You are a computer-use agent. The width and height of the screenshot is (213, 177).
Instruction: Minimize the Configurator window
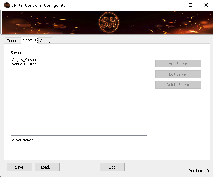tap(175, 5)
